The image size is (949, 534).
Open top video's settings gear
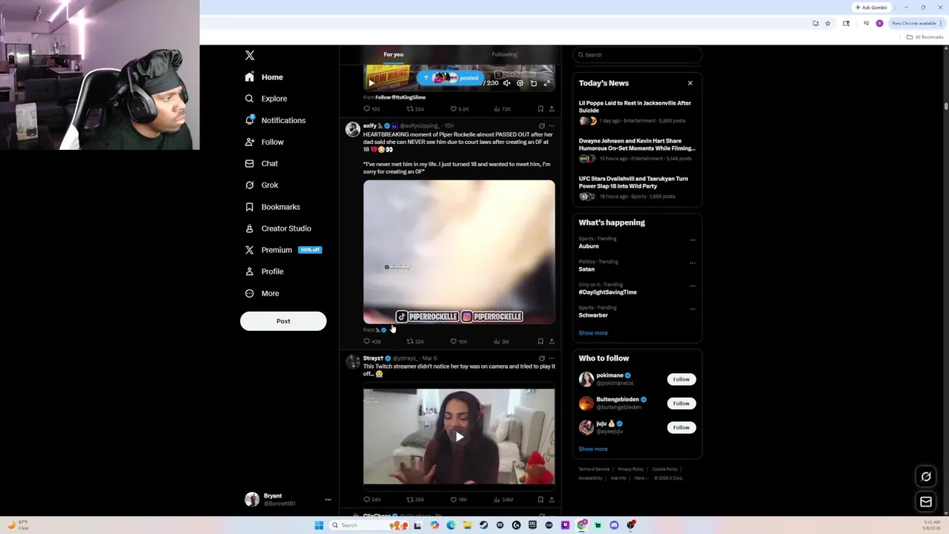pos(520,83)
